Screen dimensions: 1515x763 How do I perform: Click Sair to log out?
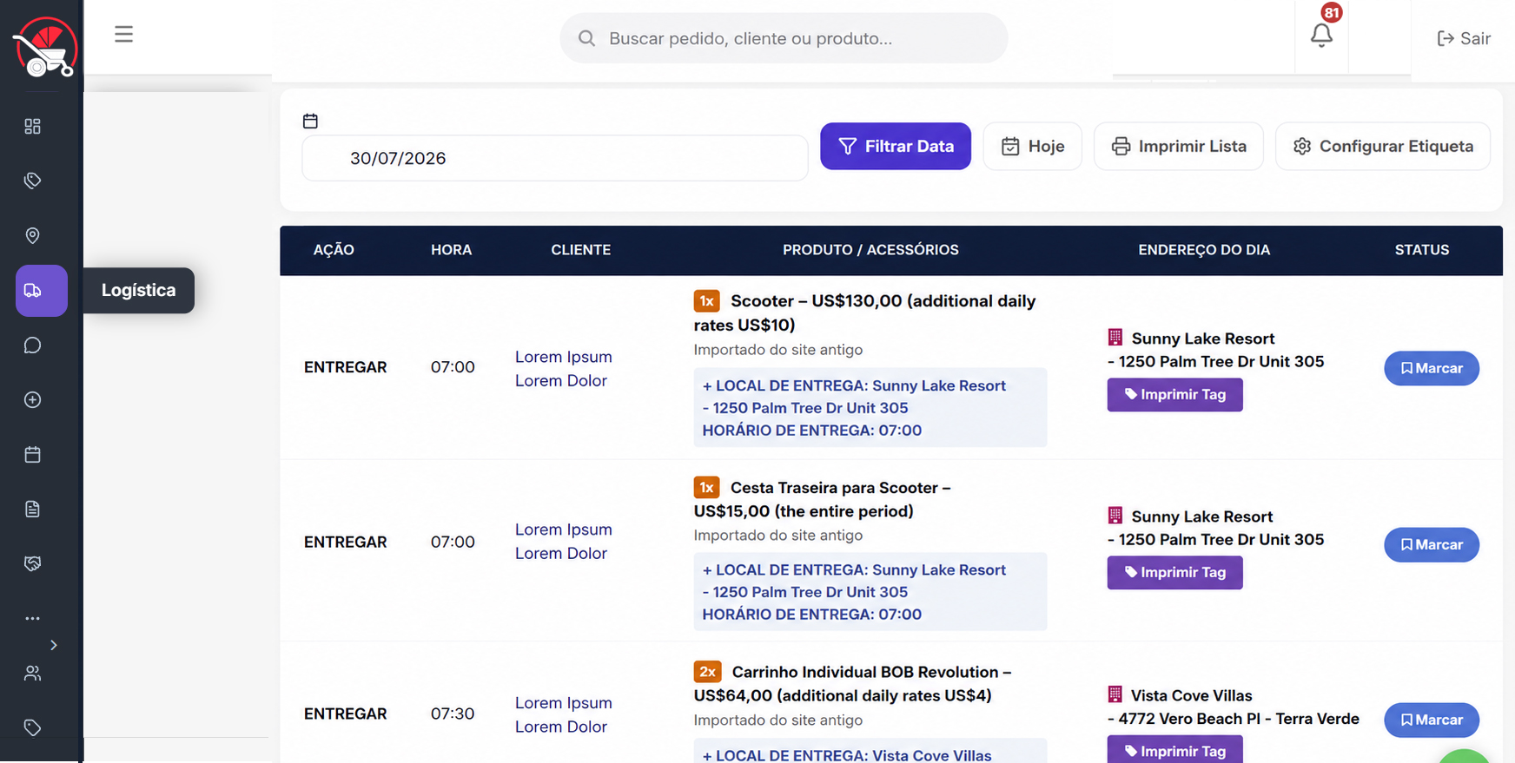pyautogui.click(x=1464, y=38)
